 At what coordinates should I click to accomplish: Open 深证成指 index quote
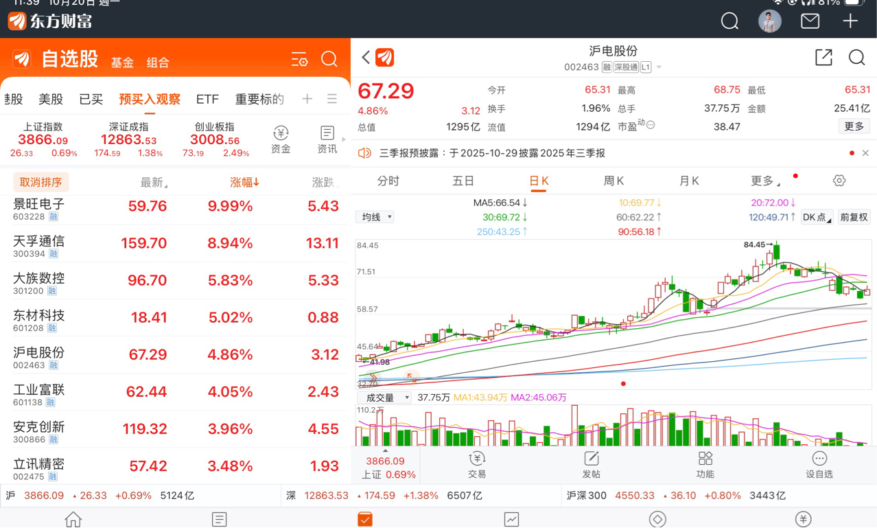pyautogui.click(x=128, y=139)
